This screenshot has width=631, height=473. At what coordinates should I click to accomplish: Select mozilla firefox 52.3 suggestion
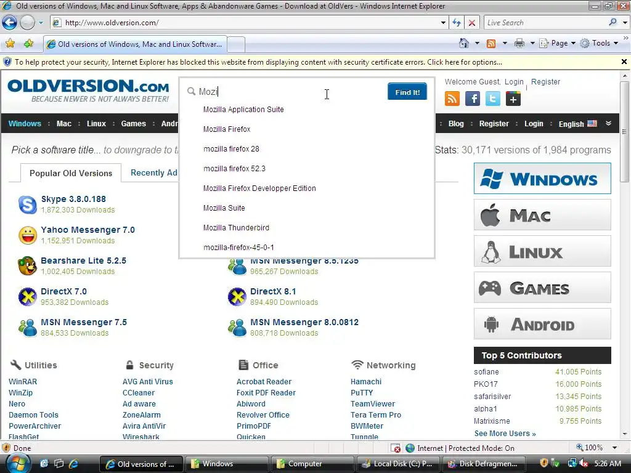click(x=234, y=169)
